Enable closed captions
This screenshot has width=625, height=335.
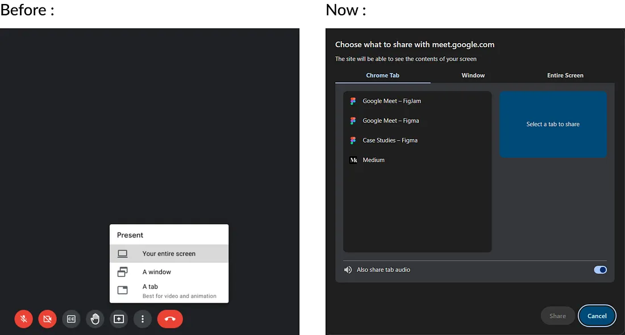pyautogui.click(x=71, y=319)
